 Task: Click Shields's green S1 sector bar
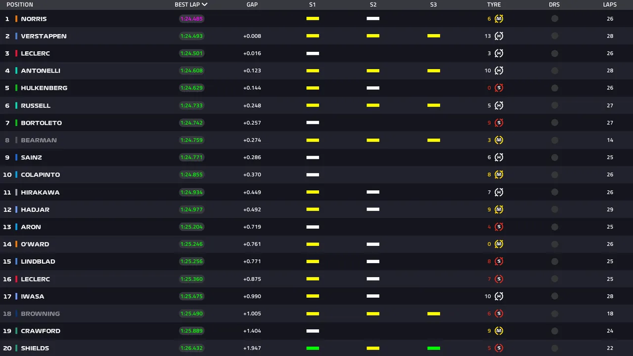tap(313, 348)
